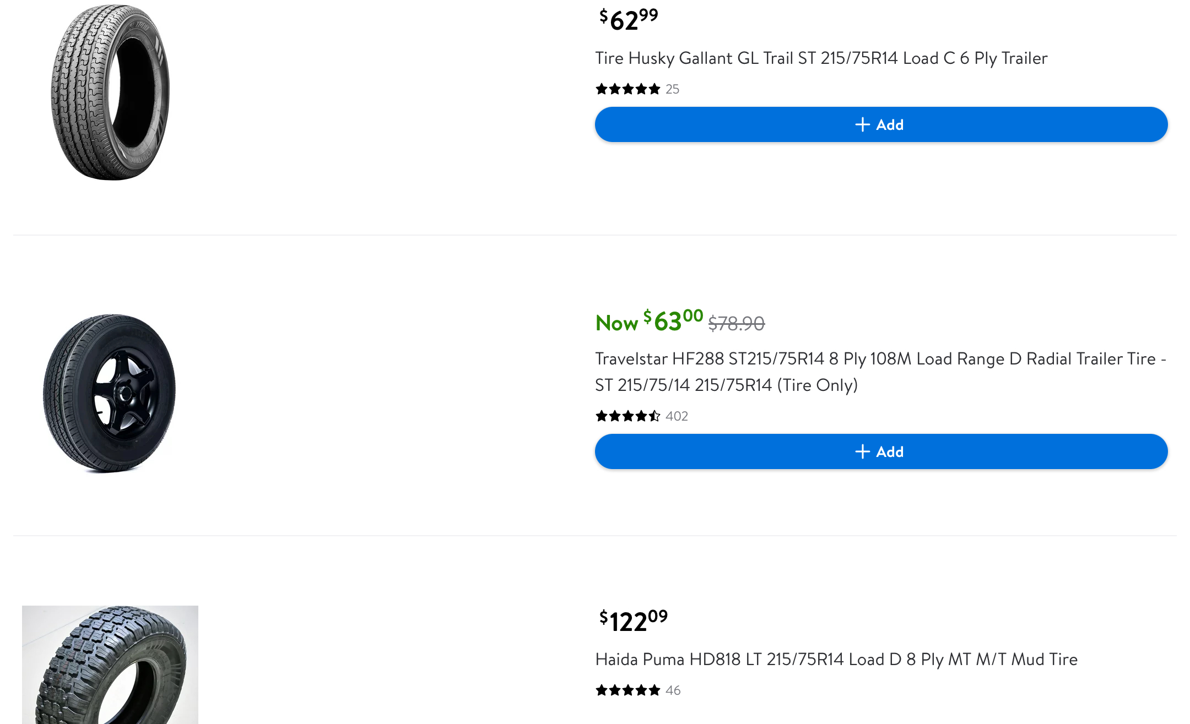The image size is (1190, 724).
Task: Click the plus icon on the Travelstar Add button
Action: [862, 451]
